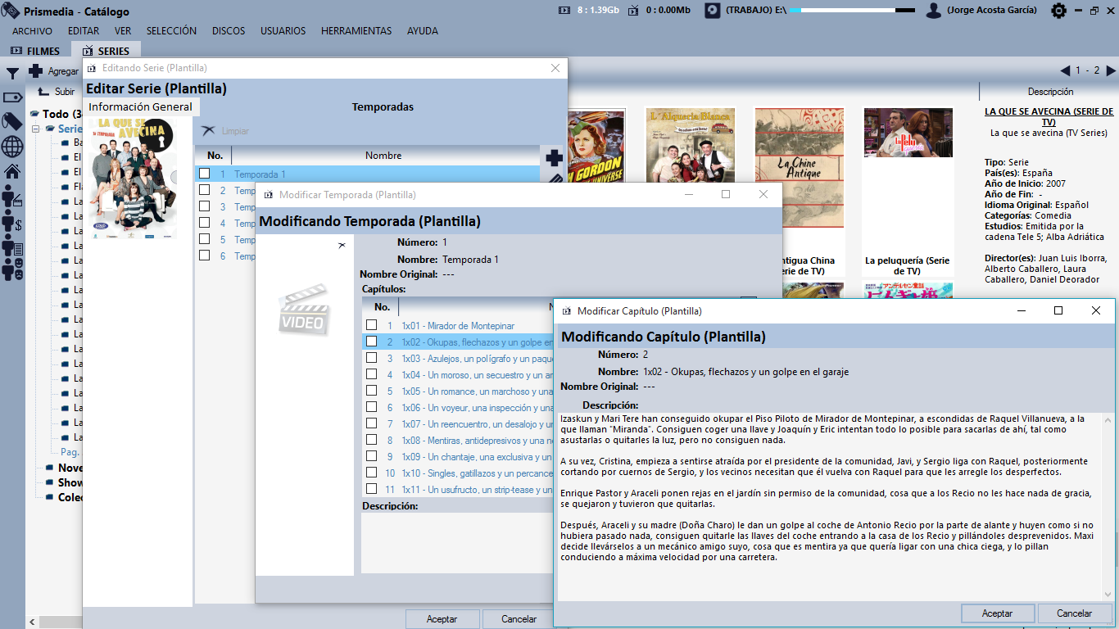The height and width of the screenshot is (629, 1119).
Task: Collapse the Series tree node
Action: (x=36, y=129)
